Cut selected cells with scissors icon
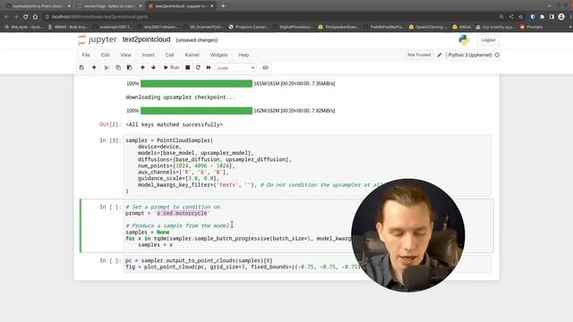Viewport: 573px width, 322px height. point(107,68)
